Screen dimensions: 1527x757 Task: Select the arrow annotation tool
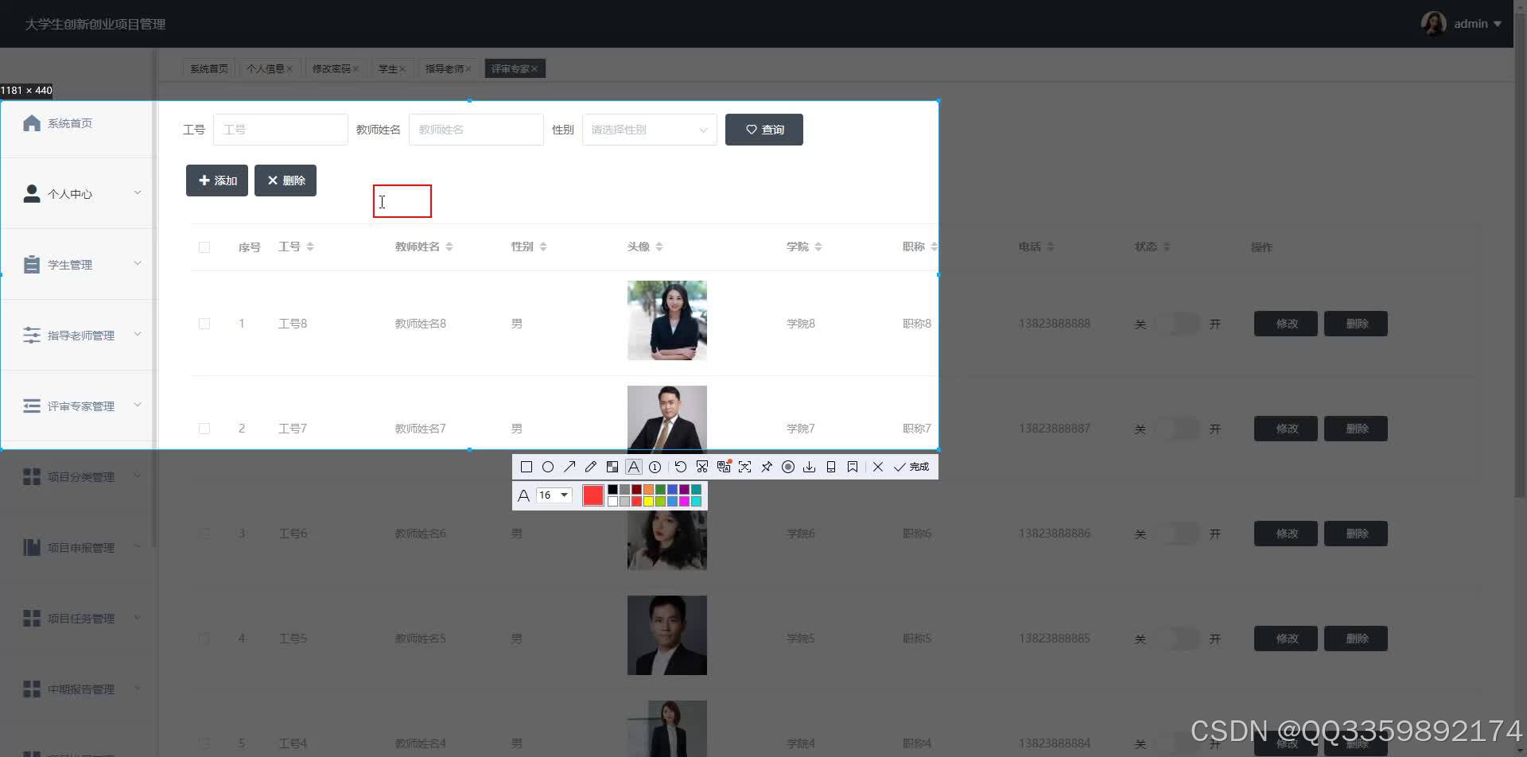tap(569, 467)
